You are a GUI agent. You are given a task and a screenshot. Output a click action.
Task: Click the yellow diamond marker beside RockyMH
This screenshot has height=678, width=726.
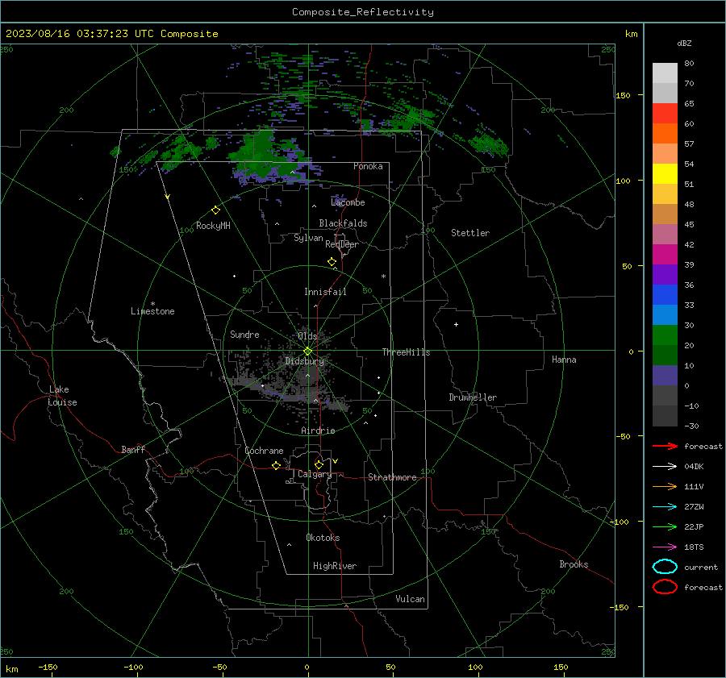click(x=215, y=210)
